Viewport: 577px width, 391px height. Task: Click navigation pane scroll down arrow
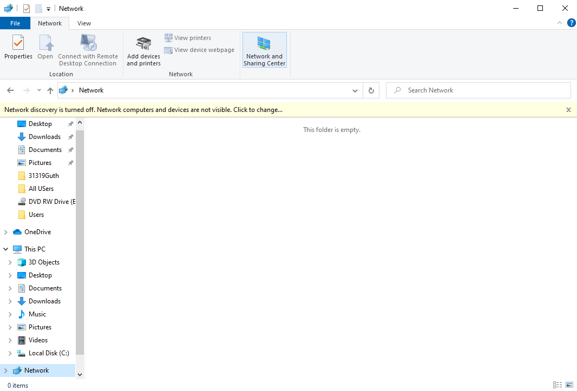(80, 374)
